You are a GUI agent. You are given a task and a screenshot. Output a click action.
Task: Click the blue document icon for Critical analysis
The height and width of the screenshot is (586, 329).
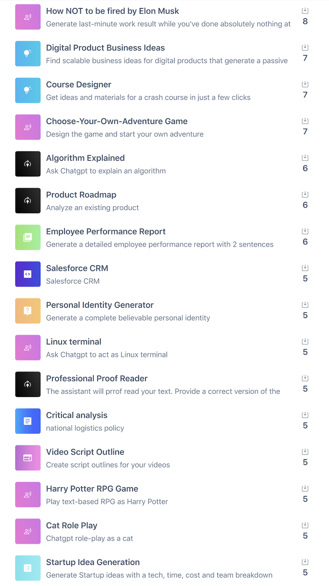coord(28,421)
